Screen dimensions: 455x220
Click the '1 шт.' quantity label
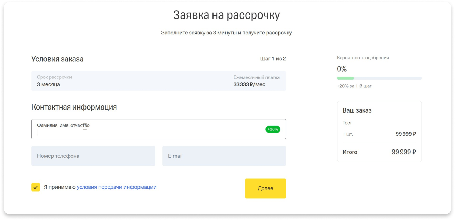[x=348, y=134]
